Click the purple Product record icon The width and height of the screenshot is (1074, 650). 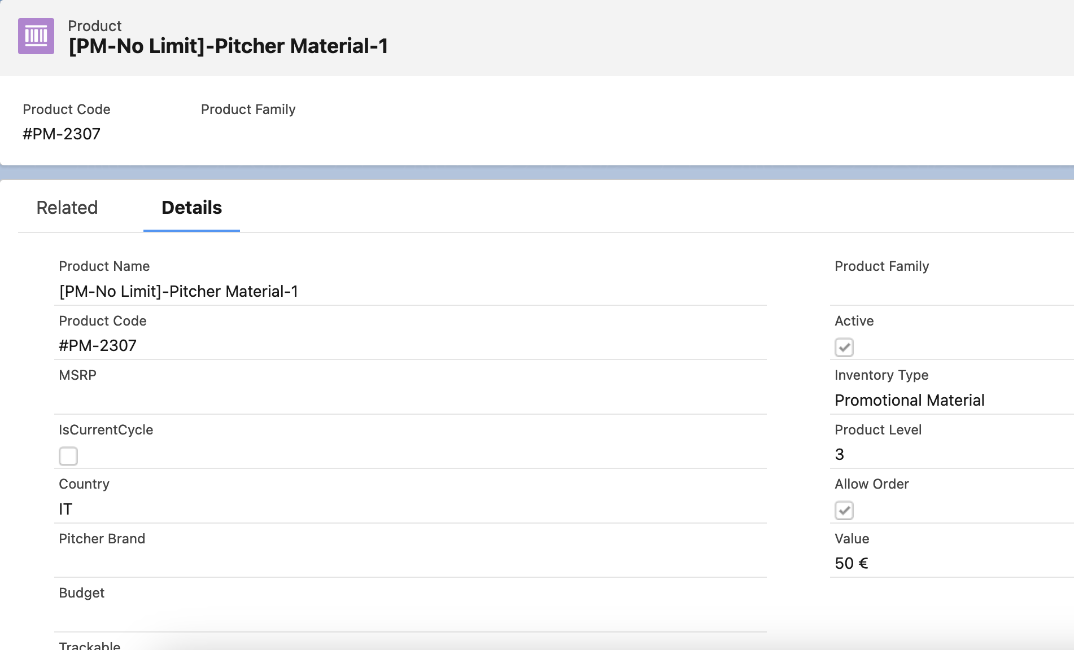[36, 36]
